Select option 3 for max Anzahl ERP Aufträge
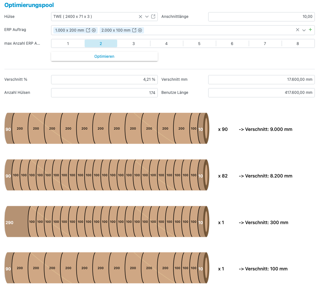Screen dimensions: 319x287 [x=133, y=43]
